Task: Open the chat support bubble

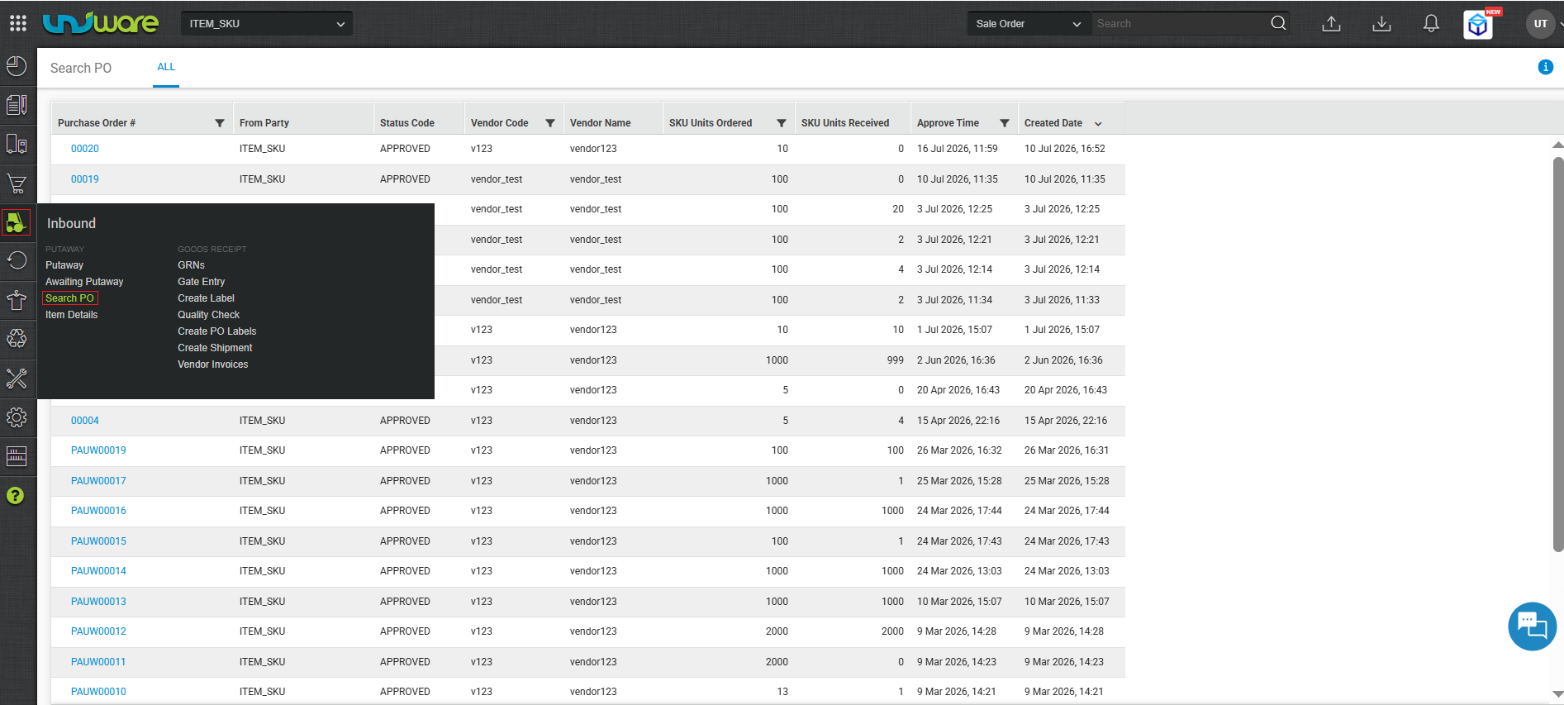Action: tap(1532, 626)
